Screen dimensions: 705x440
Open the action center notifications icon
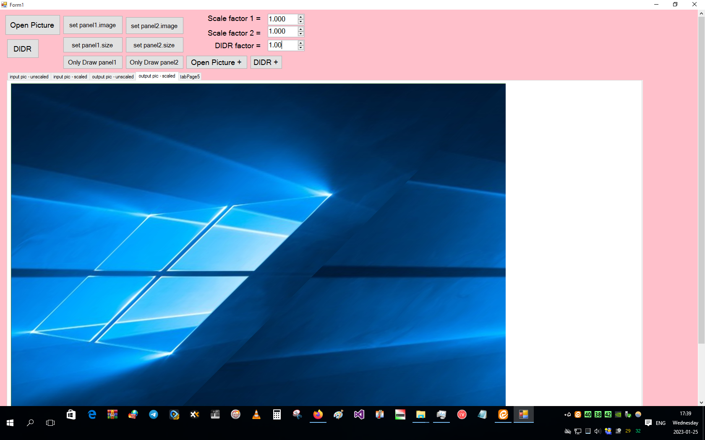point(648,423)
